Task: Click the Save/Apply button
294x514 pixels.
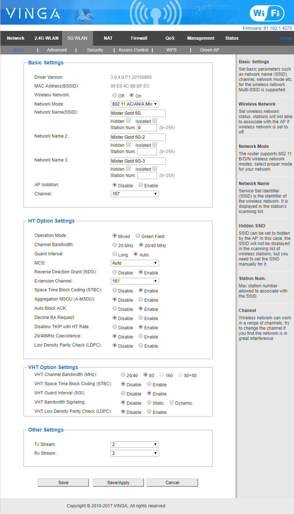Action: (x=118, y=482)
